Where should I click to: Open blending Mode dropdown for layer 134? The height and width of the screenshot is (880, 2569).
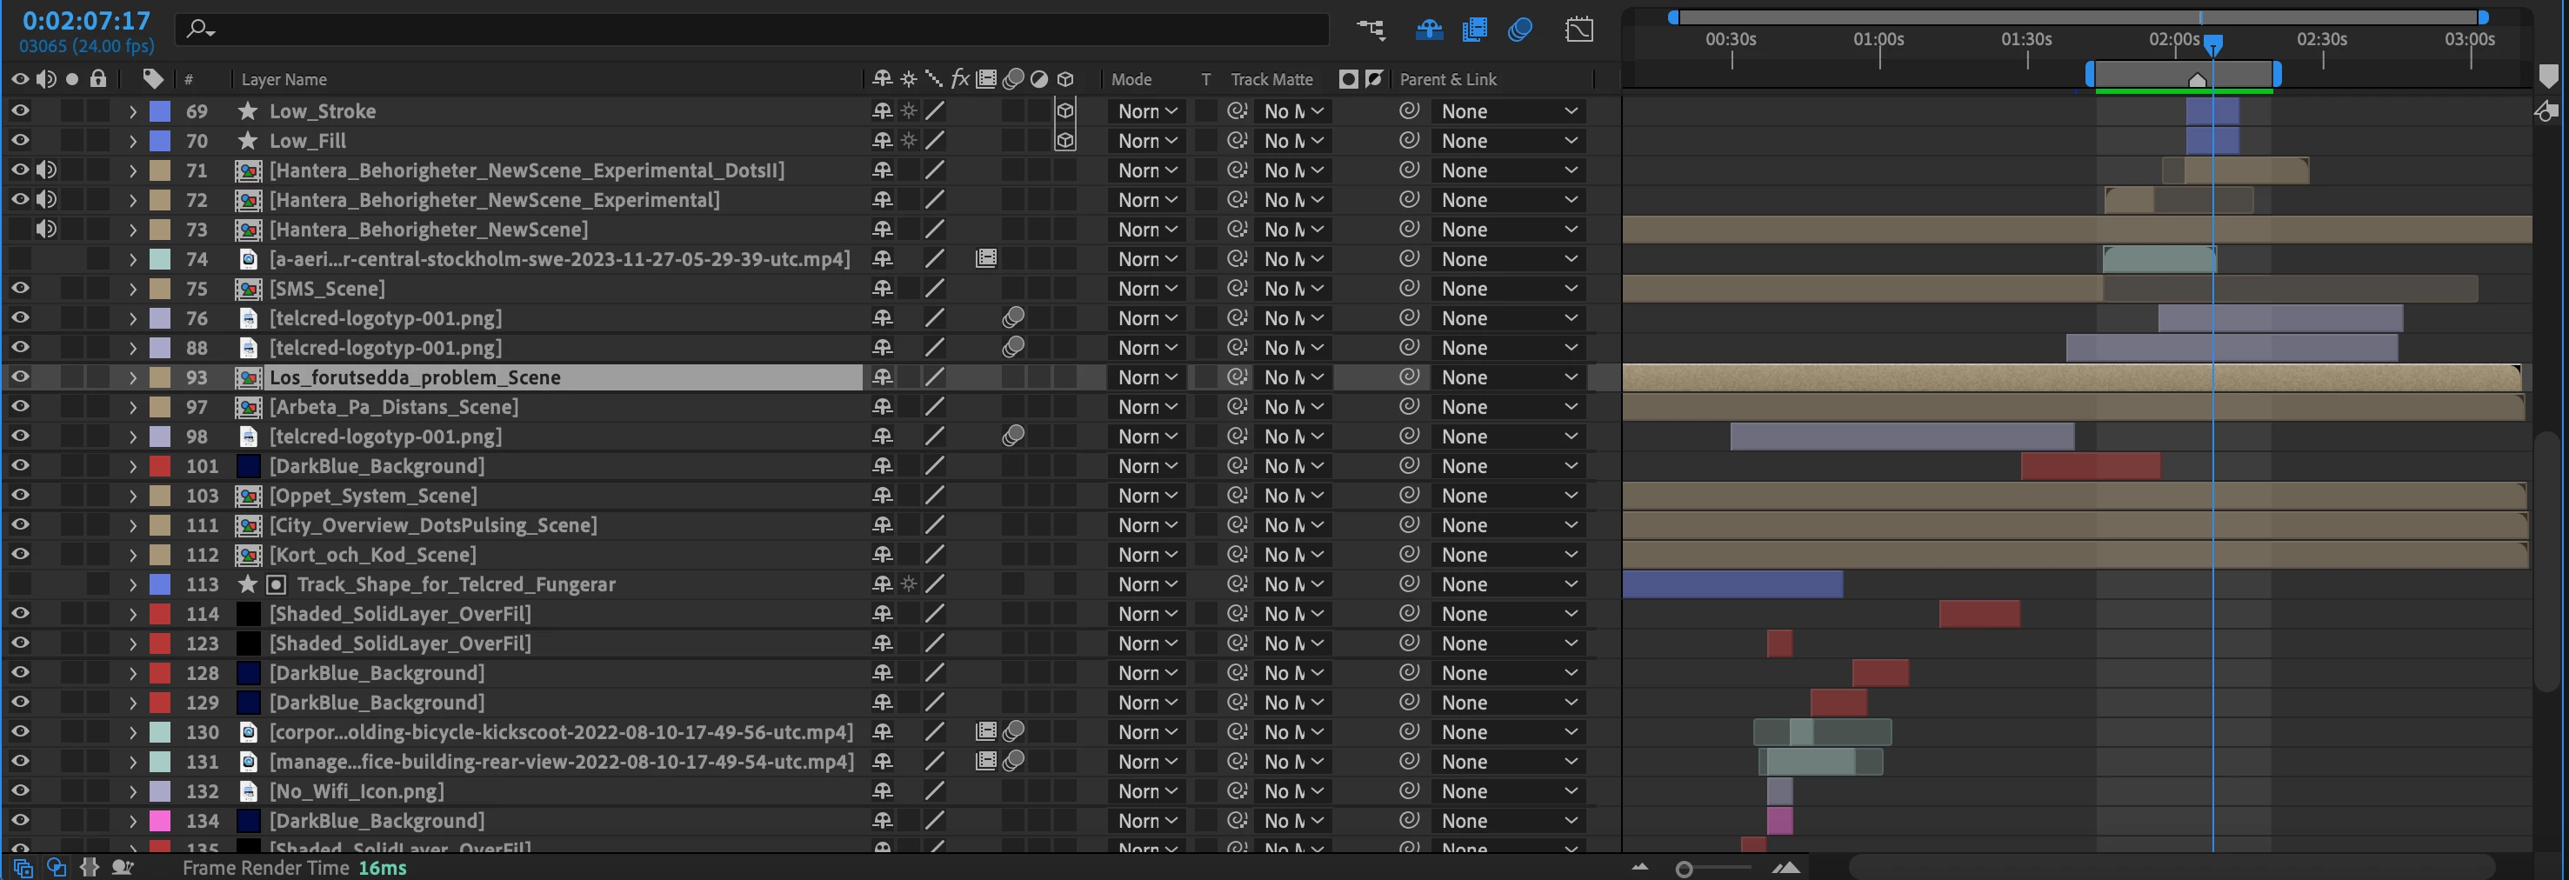pyautogui.click(x=1147, y=821)
